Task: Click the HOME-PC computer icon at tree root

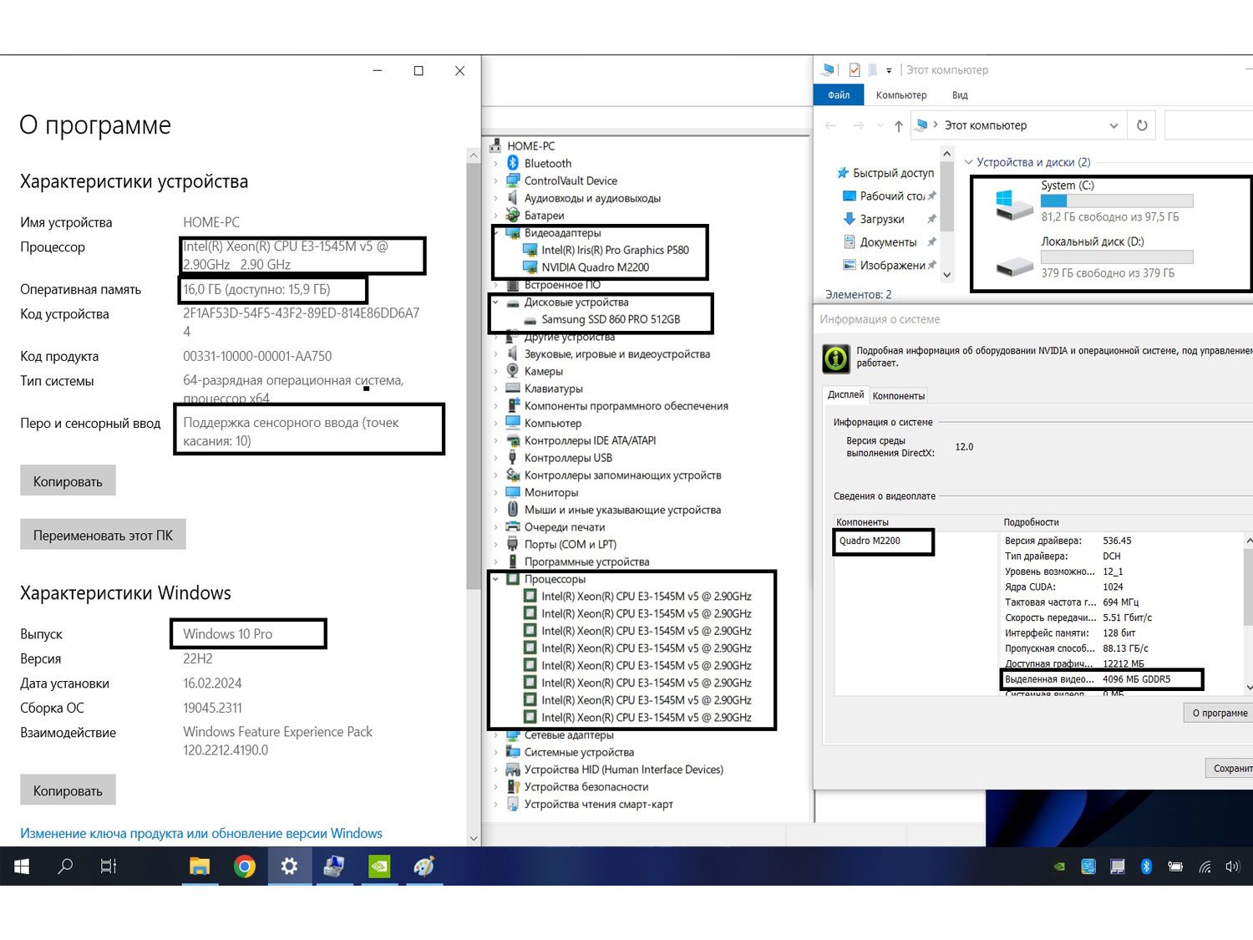Action: (496, 145)
